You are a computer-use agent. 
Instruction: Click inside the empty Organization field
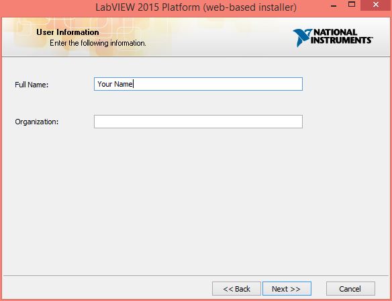coord(198,122)
